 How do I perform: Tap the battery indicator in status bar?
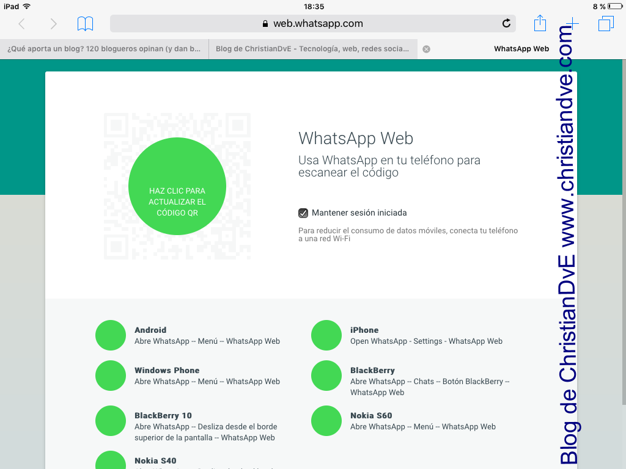[x=615, y=6]
